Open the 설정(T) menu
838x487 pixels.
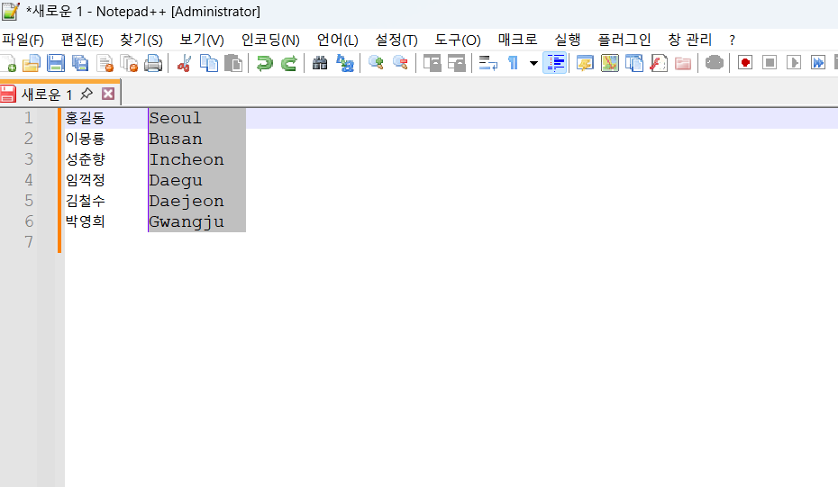[396, 40]
